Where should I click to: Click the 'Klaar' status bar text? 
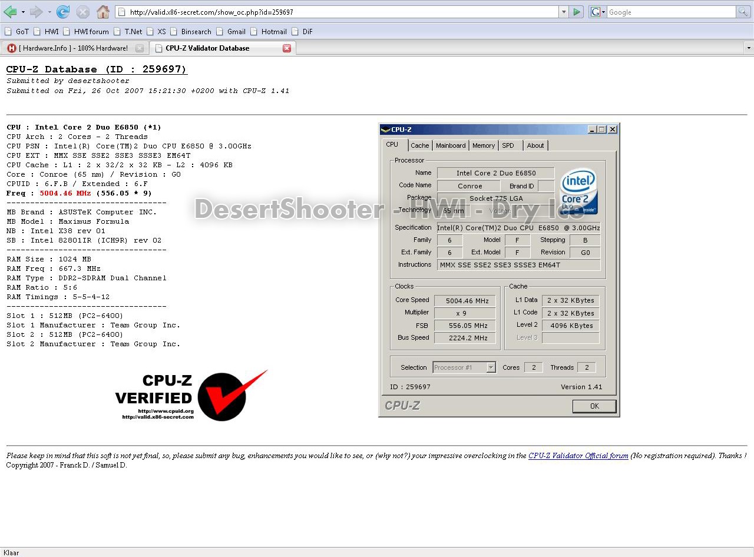(x=11, y=552)
